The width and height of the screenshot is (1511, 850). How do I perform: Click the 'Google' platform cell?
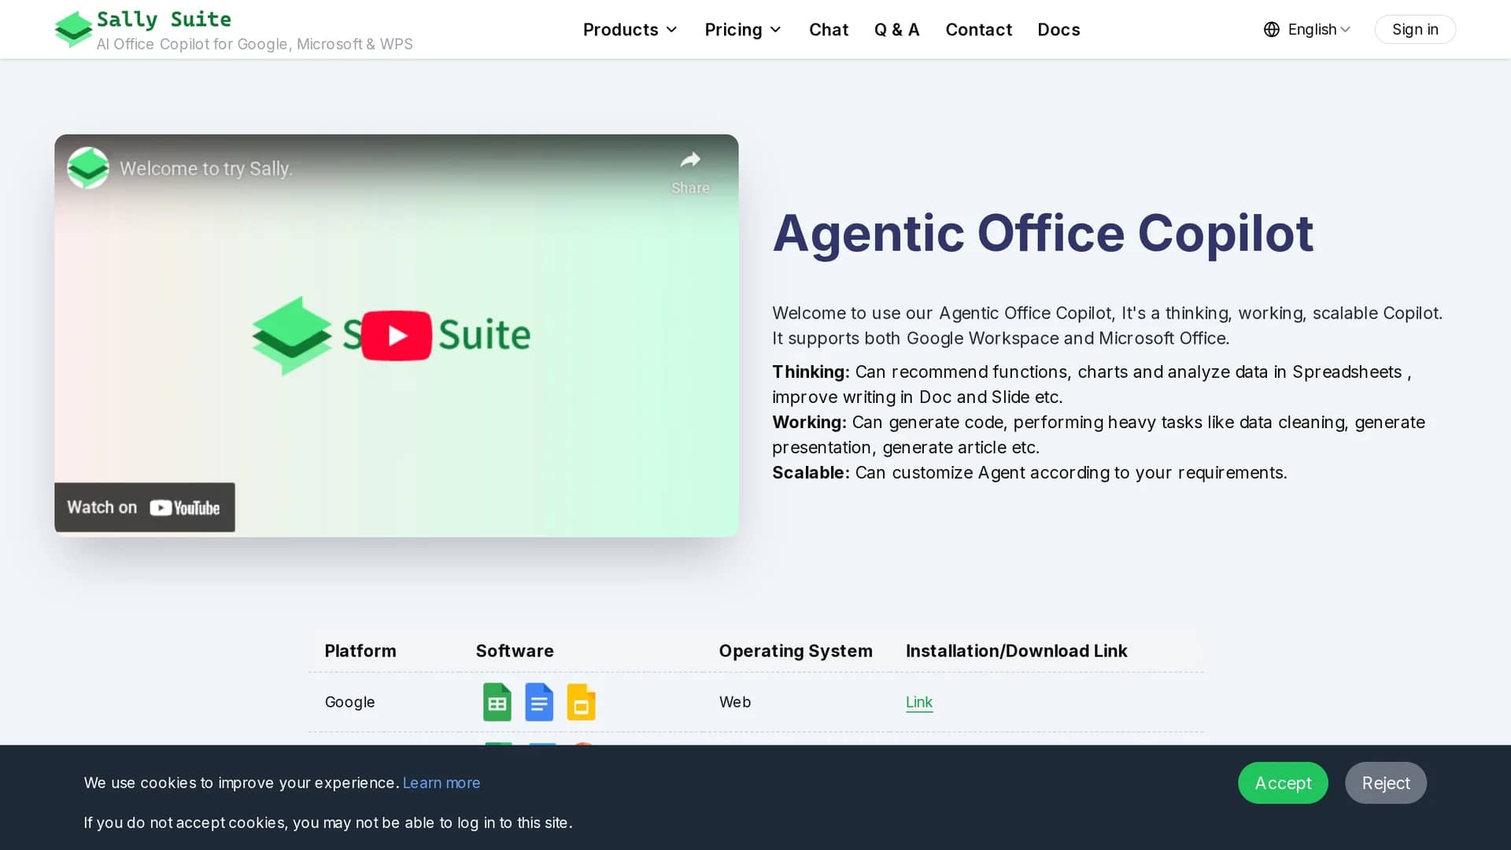coord(350,702)
